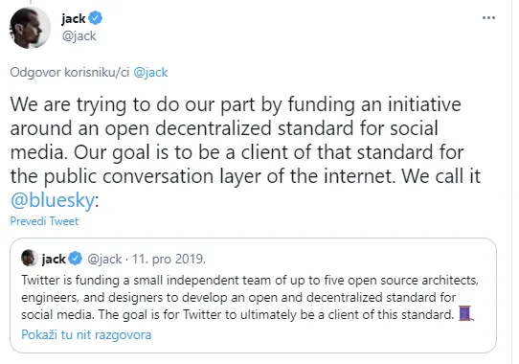Click @jack in the reply-to line
The width and height of the screenshot is (519, 364).
click(150, 72)
